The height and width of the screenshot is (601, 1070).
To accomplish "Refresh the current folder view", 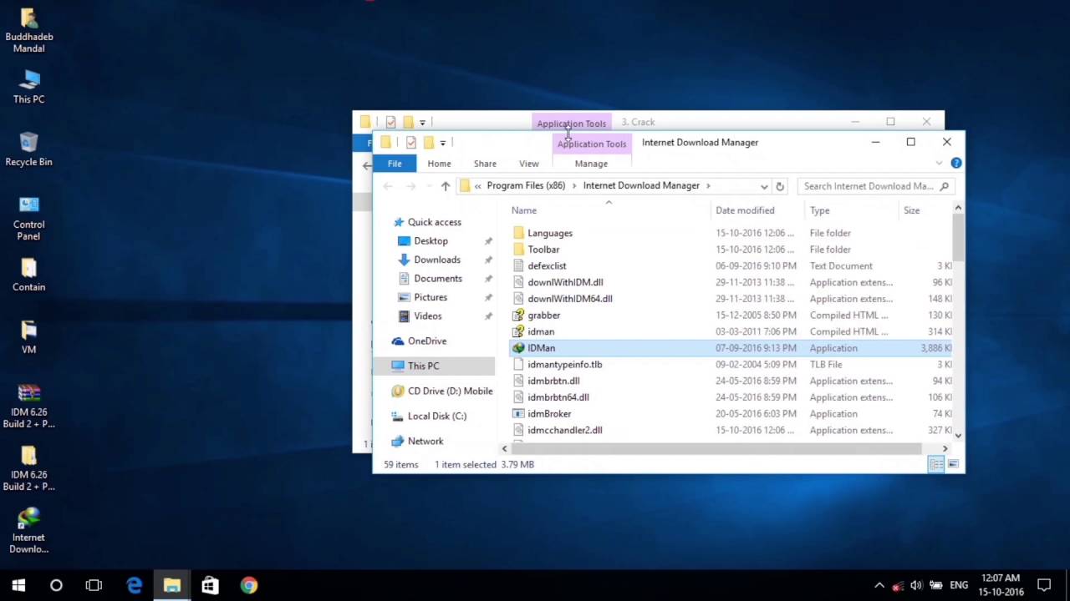I will 780,186.
